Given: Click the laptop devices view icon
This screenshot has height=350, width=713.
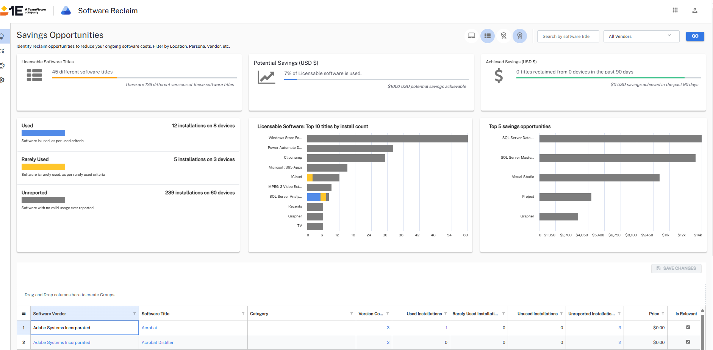Looking at the screenshot, I should pos(471,36).
